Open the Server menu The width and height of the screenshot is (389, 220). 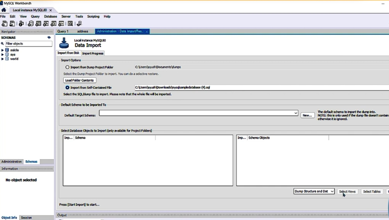tap(66, 16)
